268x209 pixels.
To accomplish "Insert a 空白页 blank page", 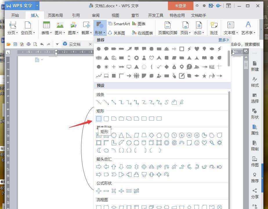I will click(28, 28).
